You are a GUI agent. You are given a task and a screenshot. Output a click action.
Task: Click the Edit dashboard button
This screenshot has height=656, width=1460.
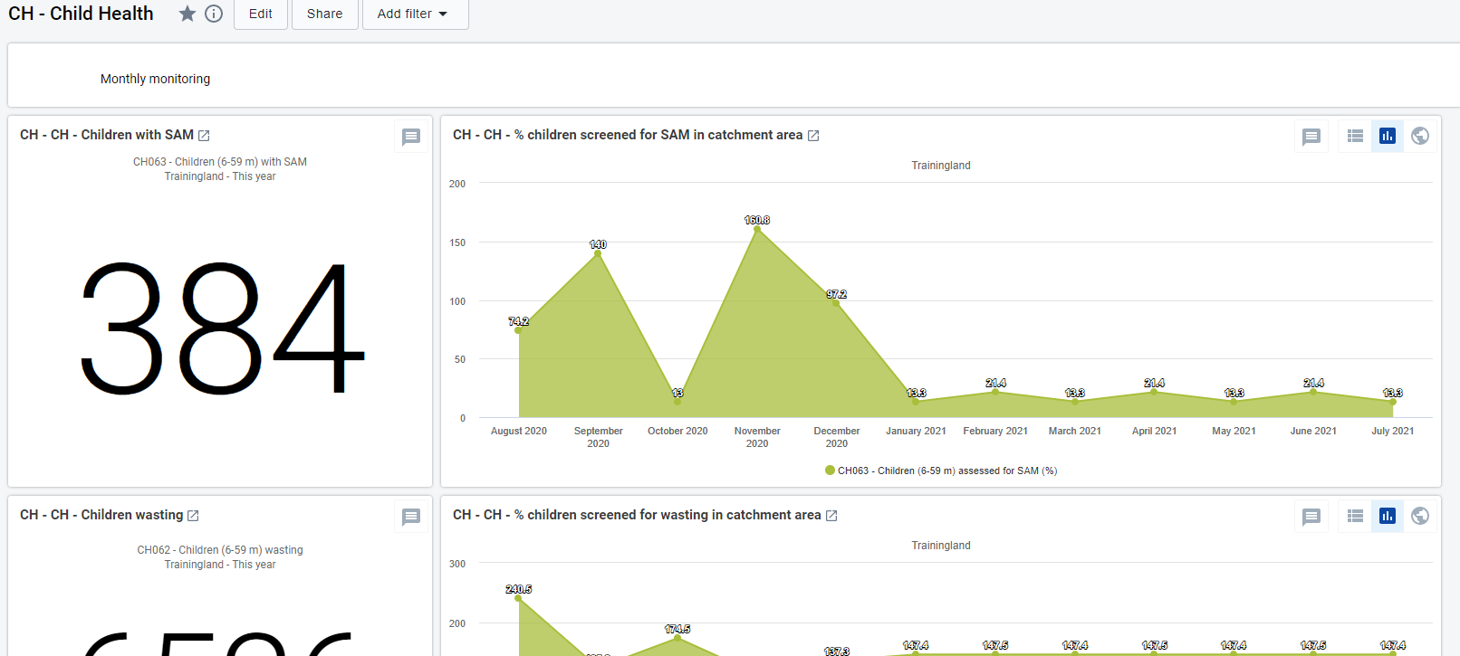pos(261,14)
